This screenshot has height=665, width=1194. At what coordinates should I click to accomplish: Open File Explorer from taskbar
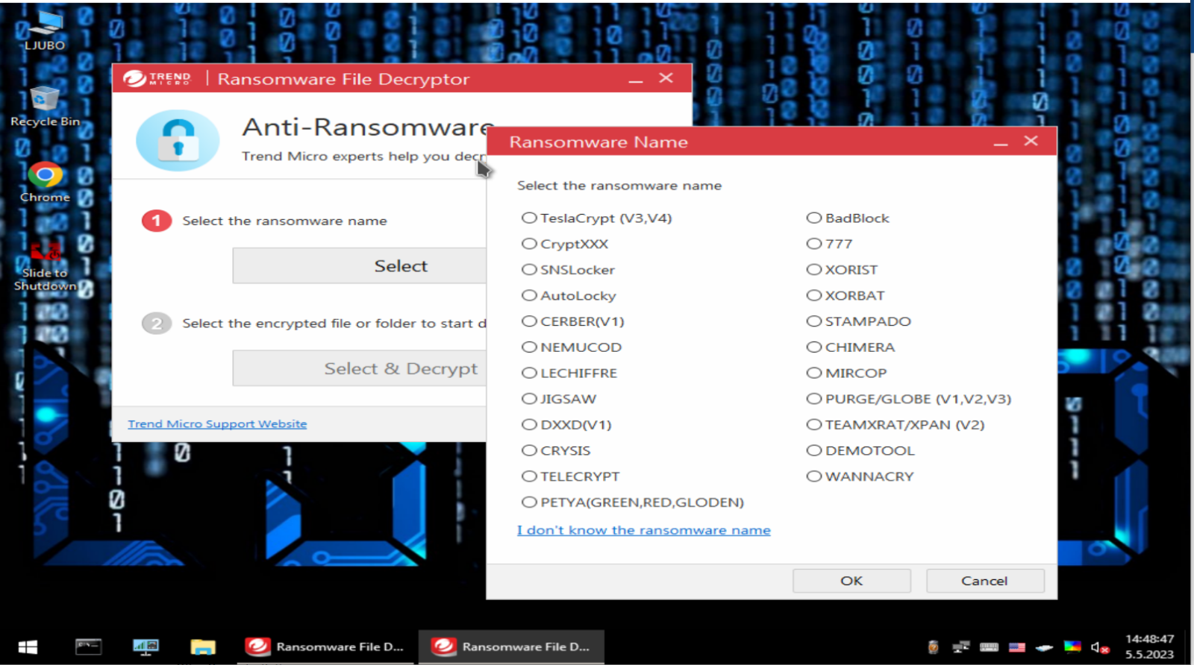(x=203, y=647)
